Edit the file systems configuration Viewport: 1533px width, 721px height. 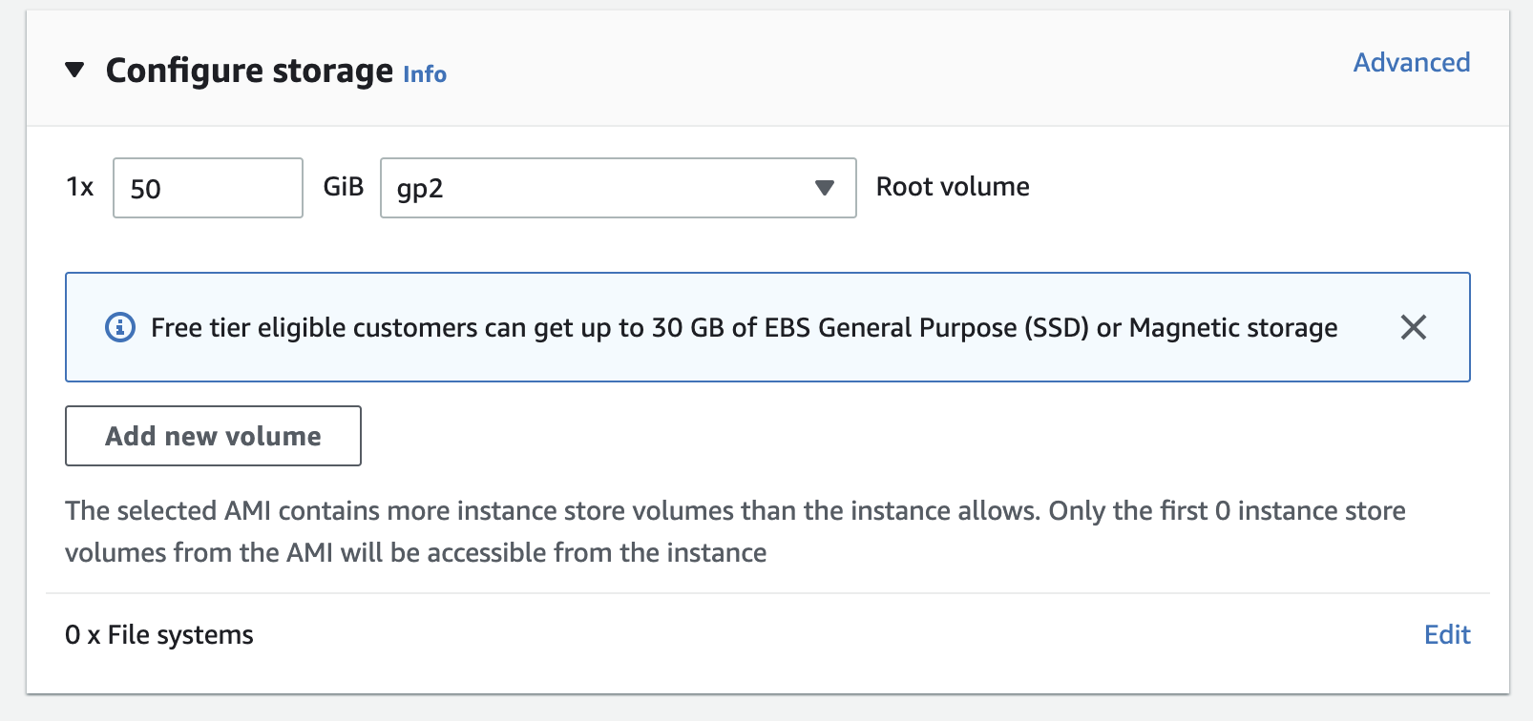pyautogui.click(x=1446, y=634)
